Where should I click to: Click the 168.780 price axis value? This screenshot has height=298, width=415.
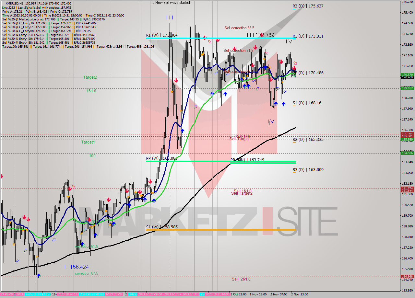(407, 98)
